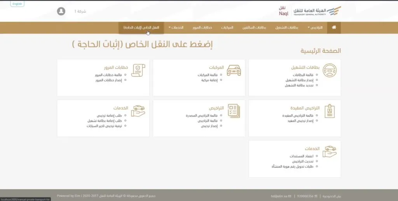Open إصدار ترخيص المقيد link
398x201 pixels.
300,121
